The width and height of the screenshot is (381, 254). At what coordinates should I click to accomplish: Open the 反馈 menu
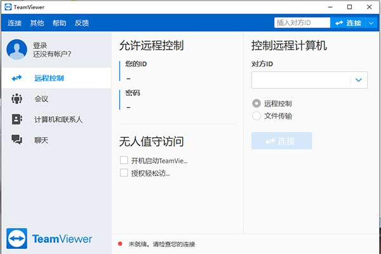click(x=82, y=23)
